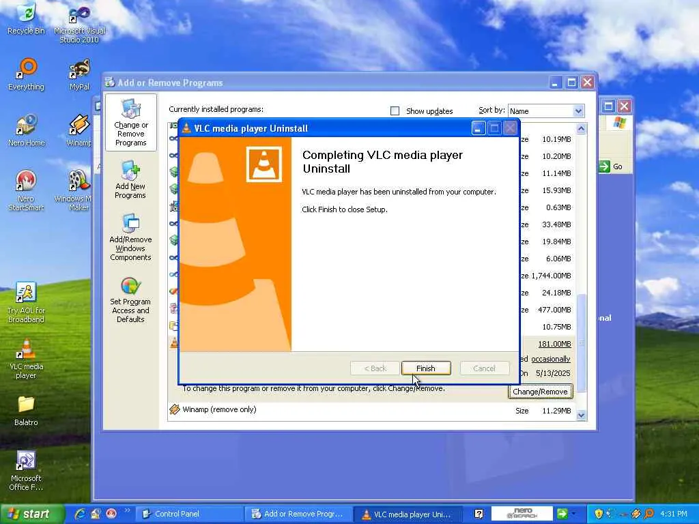Click the program list scrollbar down arrow
Screen dimensions: 699x524
pos(581,416)
